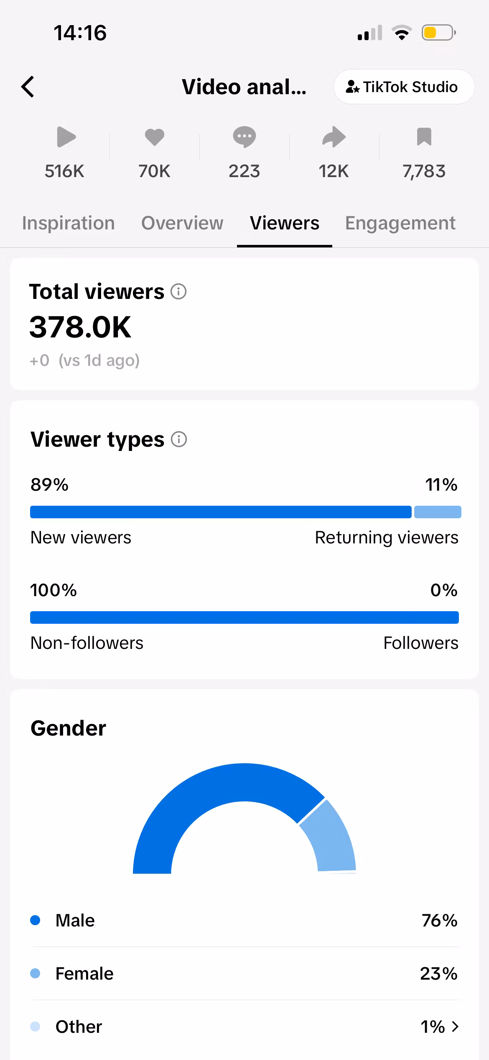Tap the share arrow icon
Viewport: 489px width, 1060px height.
[334, 137]
